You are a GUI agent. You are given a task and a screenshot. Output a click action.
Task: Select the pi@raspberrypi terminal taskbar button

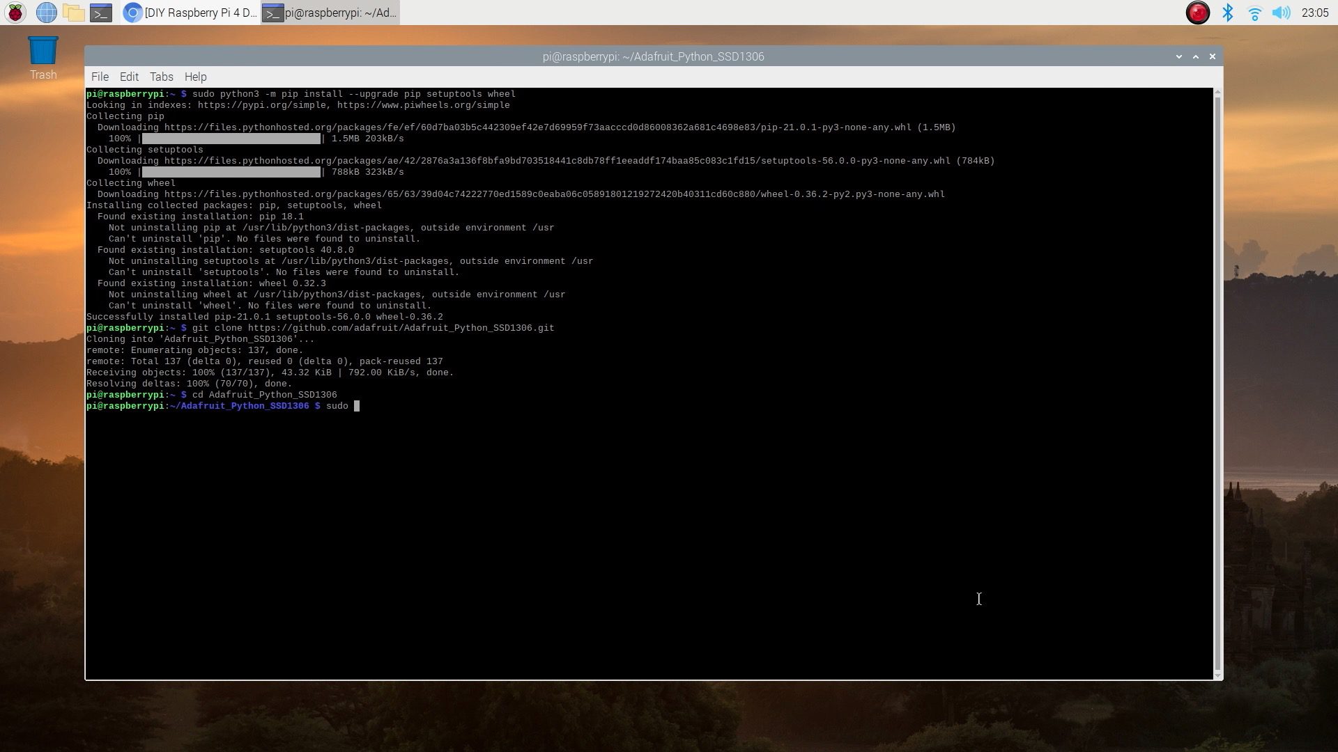330,13
